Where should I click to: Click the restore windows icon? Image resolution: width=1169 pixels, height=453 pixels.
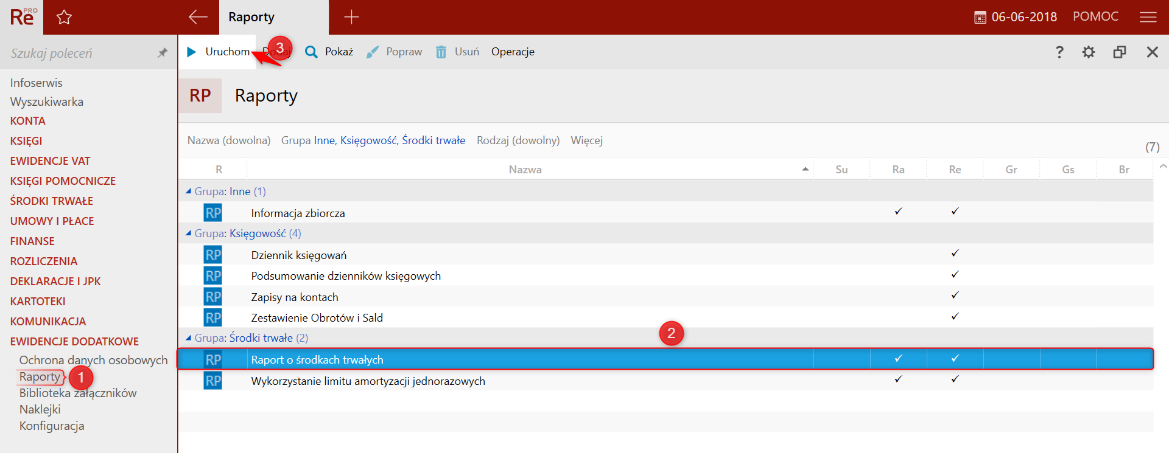pos(1120,52)
